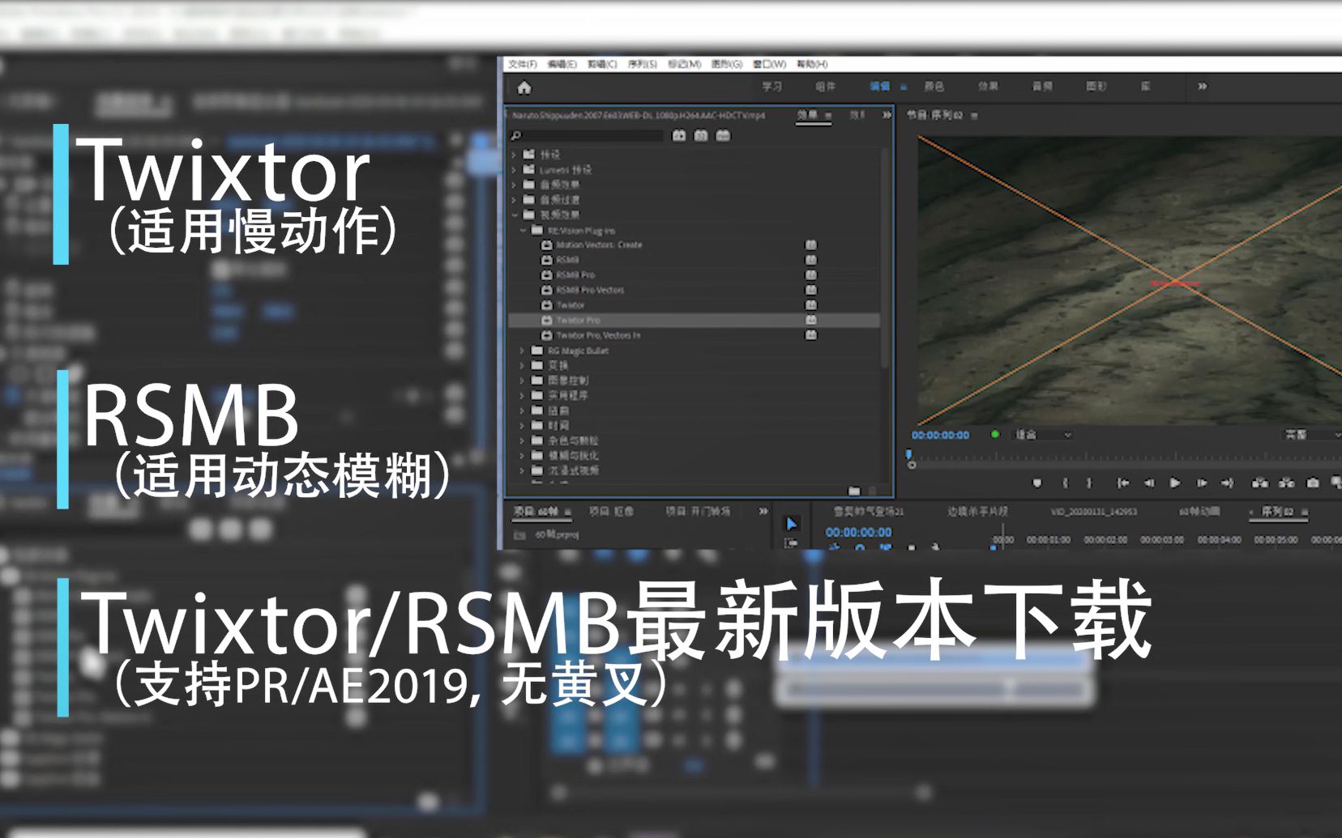Open the 窗口(W) menu

(769, 64)
